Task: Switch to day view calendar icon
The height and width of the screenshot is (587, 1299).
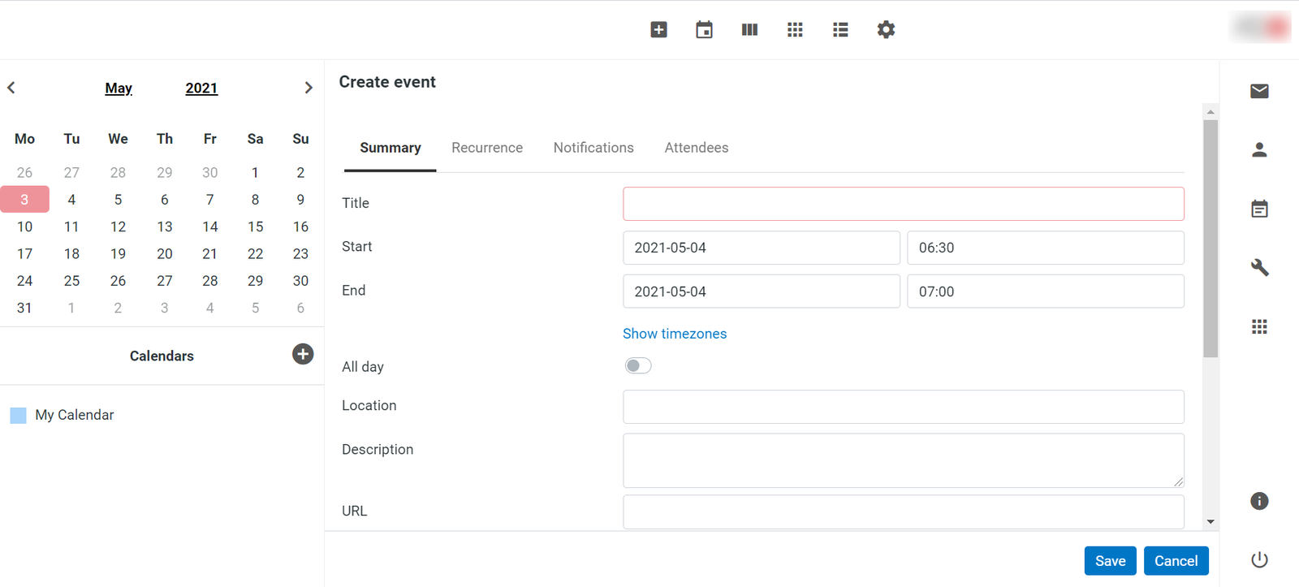Action: click(704, 30)
